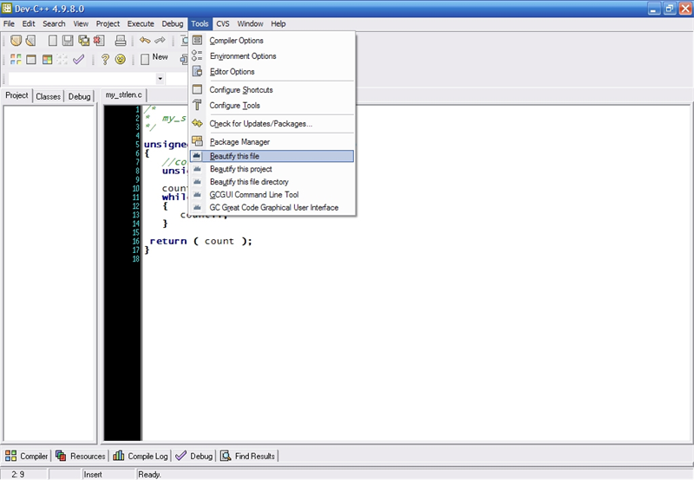Open the Execute menu in the menu bar
Image resolution: width=694 pixels, height=480 pixels.
140,23
